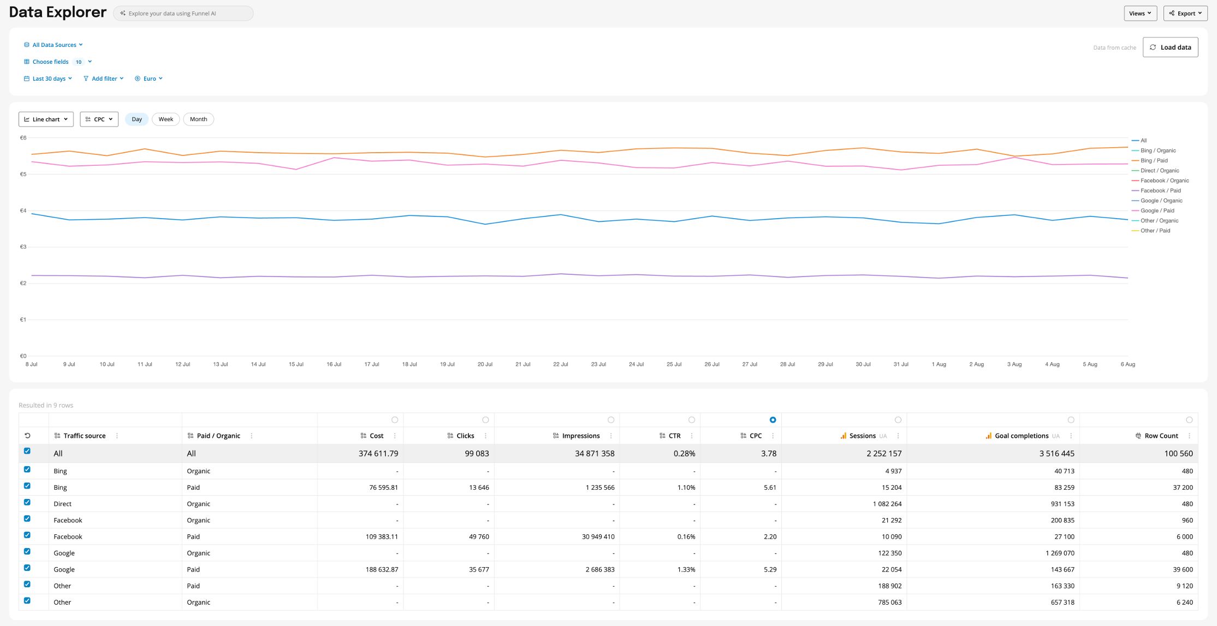Select CTR metric radio button for chart
1217x626 pixels.
click(692, 420)
